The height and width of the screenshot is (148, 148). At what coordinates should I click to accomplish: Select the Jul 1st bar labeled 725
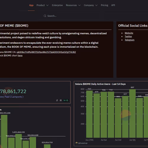[104, 115]
